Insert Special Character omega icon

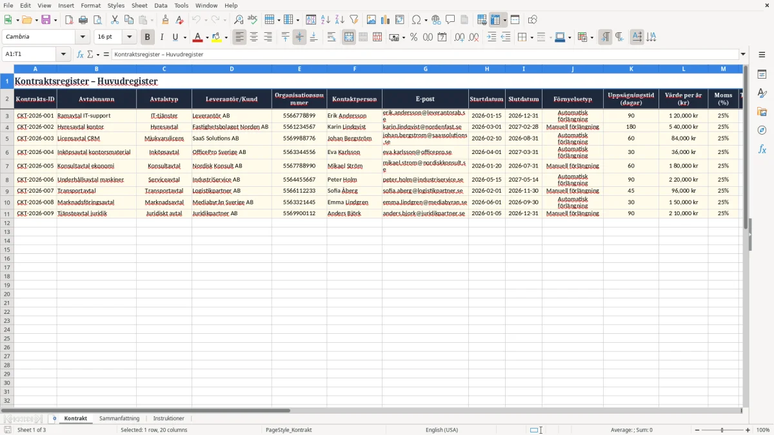point(416,20)
